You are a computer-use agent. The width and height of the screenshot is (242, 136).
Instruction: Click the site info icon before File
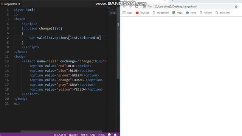pyautogui.click(x=144, y=6)
